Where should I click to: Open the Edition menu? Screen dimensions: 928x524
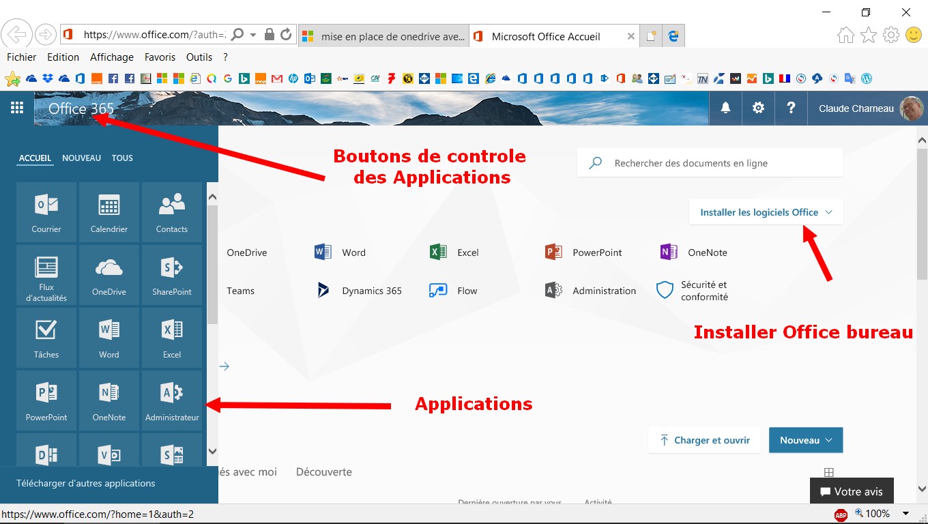pos(63,57)
